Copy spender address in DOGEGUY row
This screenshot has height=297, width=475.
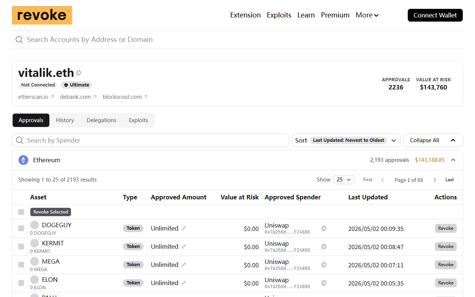coord(324,228)
